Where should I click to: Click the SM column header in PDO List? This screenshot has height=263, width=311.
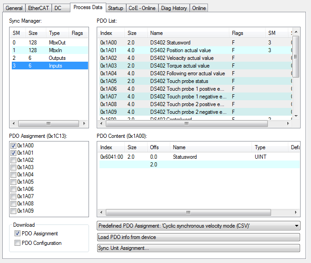click(x=276, y=33)
